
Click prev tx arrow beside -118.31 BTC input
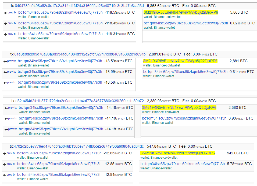pos(10,34)
